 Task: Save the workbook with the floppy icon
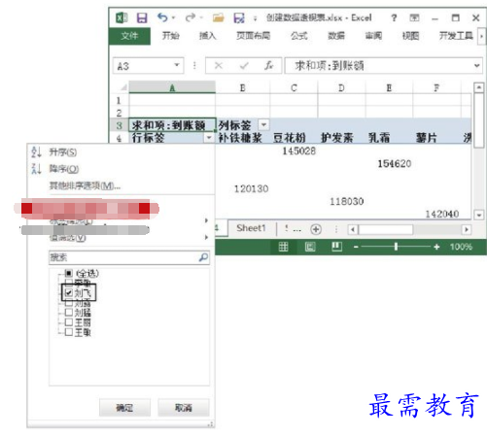point(142,17)
